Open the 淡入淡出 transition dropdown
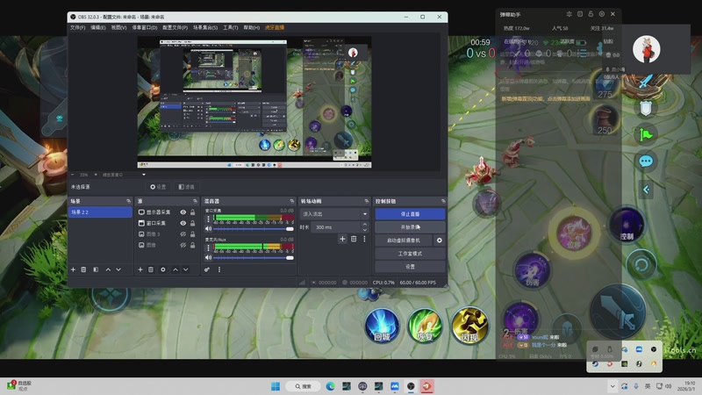Image resolution: width=702 pixels, height=395 pixels. click(334, 214)
